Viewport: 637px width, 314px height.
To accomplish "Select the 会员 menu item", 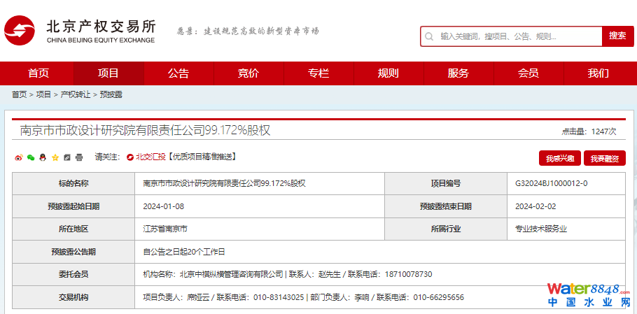I will 528,73.
